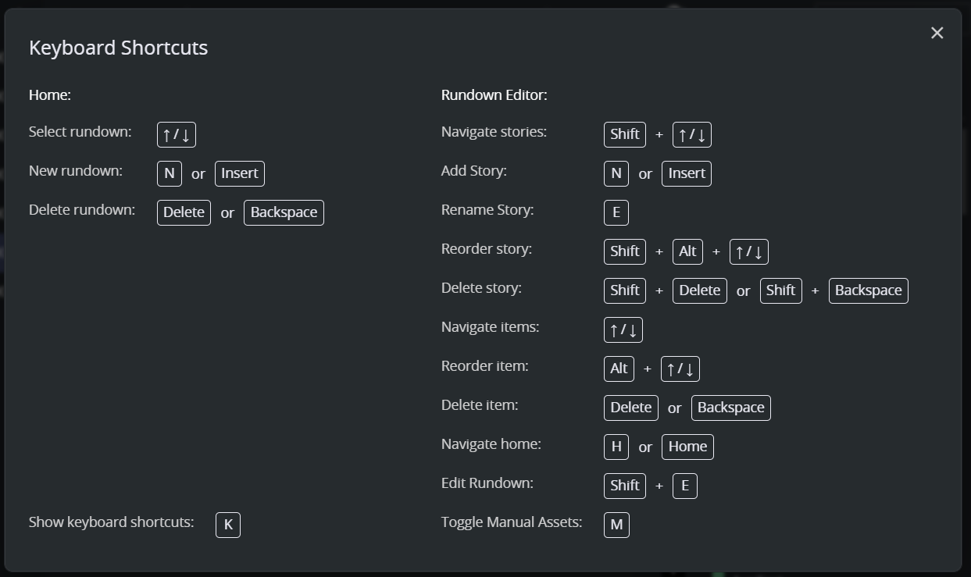
Task: Close the Keyboard Shortcuts dialog
Action: click(937, 33)
